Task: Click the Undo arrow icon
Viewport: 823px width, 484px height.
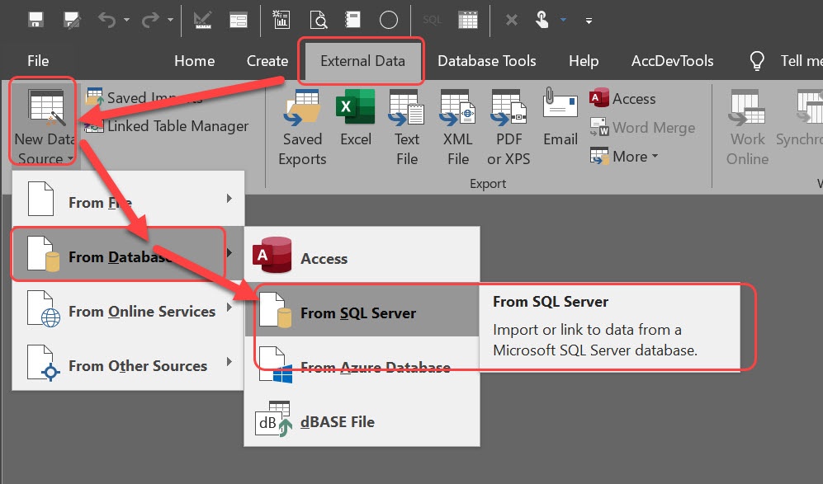Action: pyautogui.click(x=106, y=21)
